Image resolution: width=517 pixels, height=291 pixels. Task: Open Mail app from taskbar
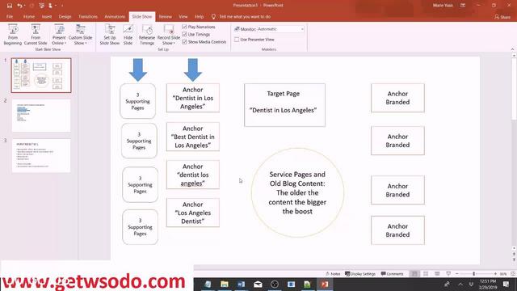tap(258, 284)
